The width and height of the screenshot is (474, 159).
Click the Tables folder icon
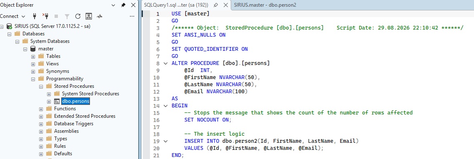coord(41,56)
